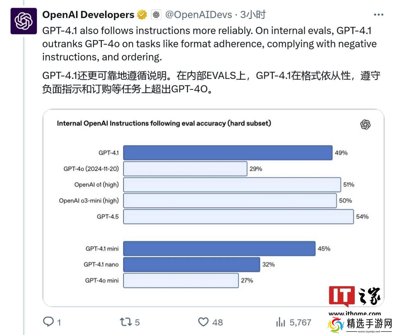Click the retweet arrows icon
Screen dimensions: 395x335
point(126,322)
